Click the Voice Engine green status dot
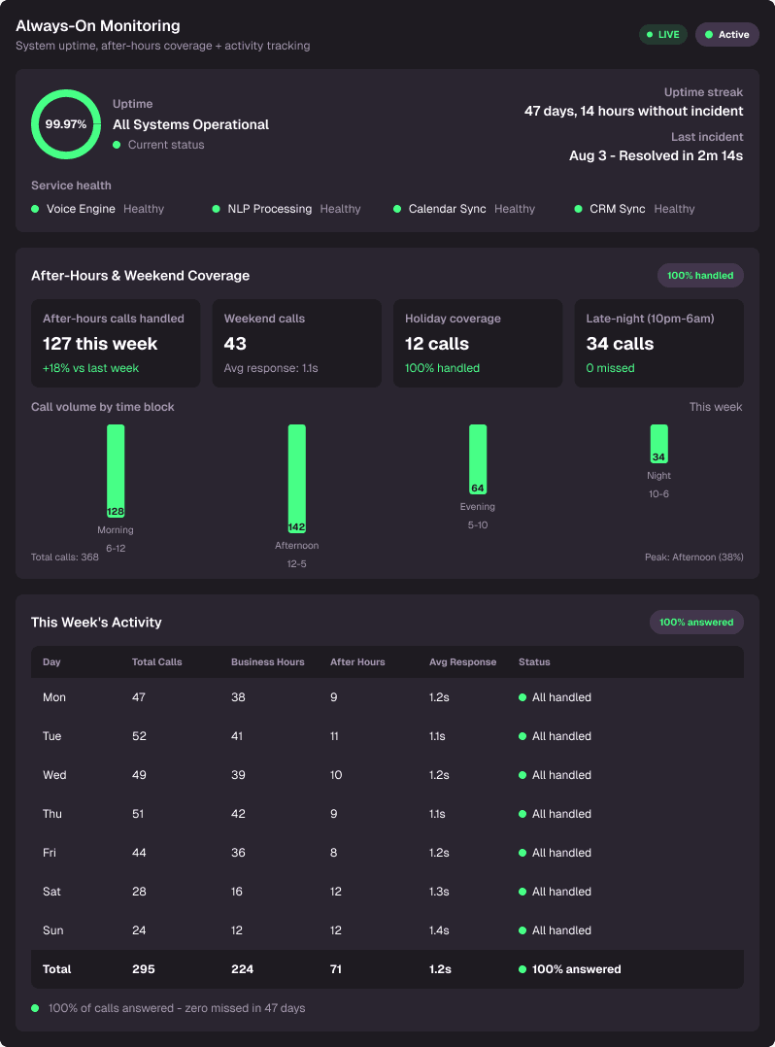 point(35,209)
